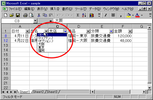Image resolution: width=153 pixels, height=100 pixels.
Task: Click the vertical scrollbar down arrow
Action: pos(150,88)
